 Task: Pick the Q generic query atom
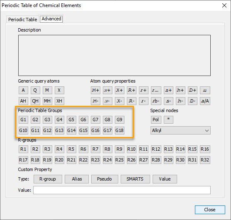(35, 90)
